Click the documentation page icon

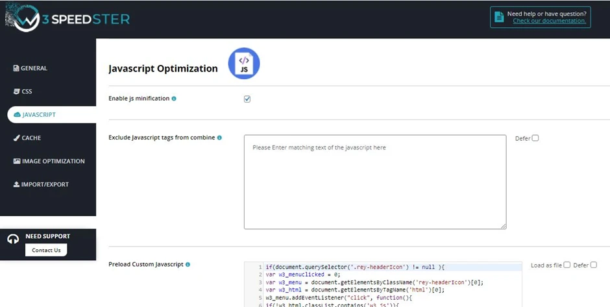click(498, 18)
